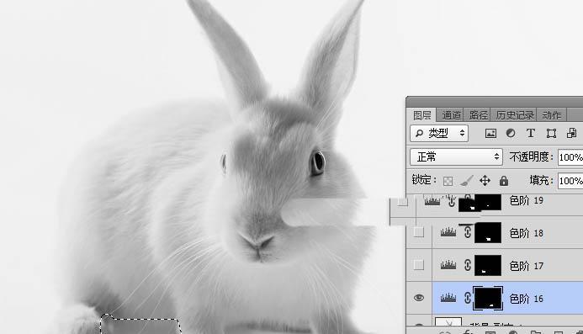
Task: Switch to the 通道 tab
Action: [x=452, y=115]
